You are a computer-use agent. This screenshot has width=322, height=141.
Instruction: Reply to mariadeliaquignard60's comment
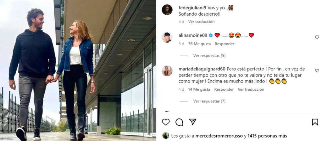click(224, 89)
